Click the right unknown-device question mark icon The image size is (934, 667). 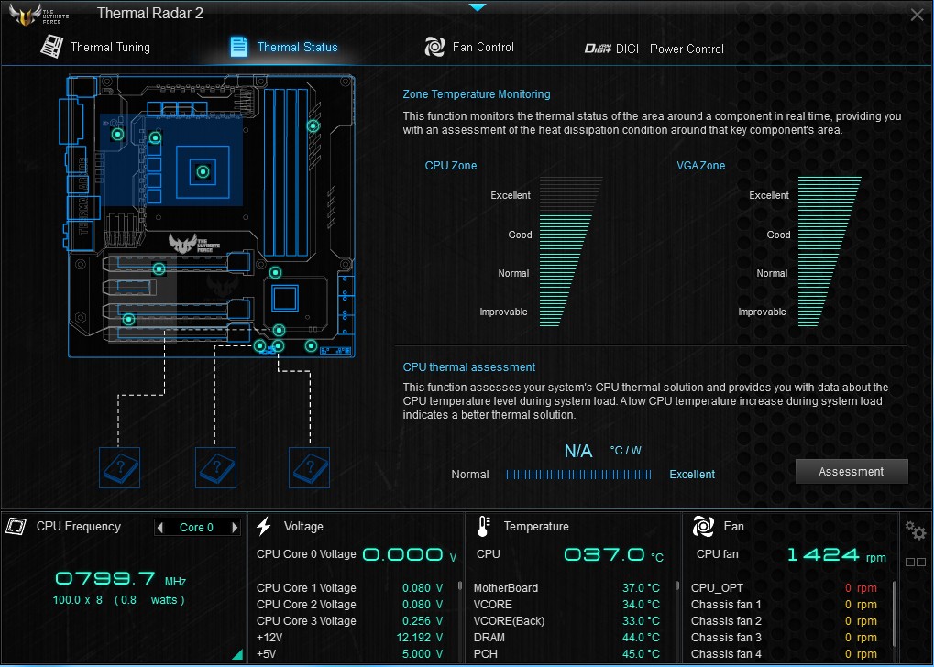(x=309, y=467)
